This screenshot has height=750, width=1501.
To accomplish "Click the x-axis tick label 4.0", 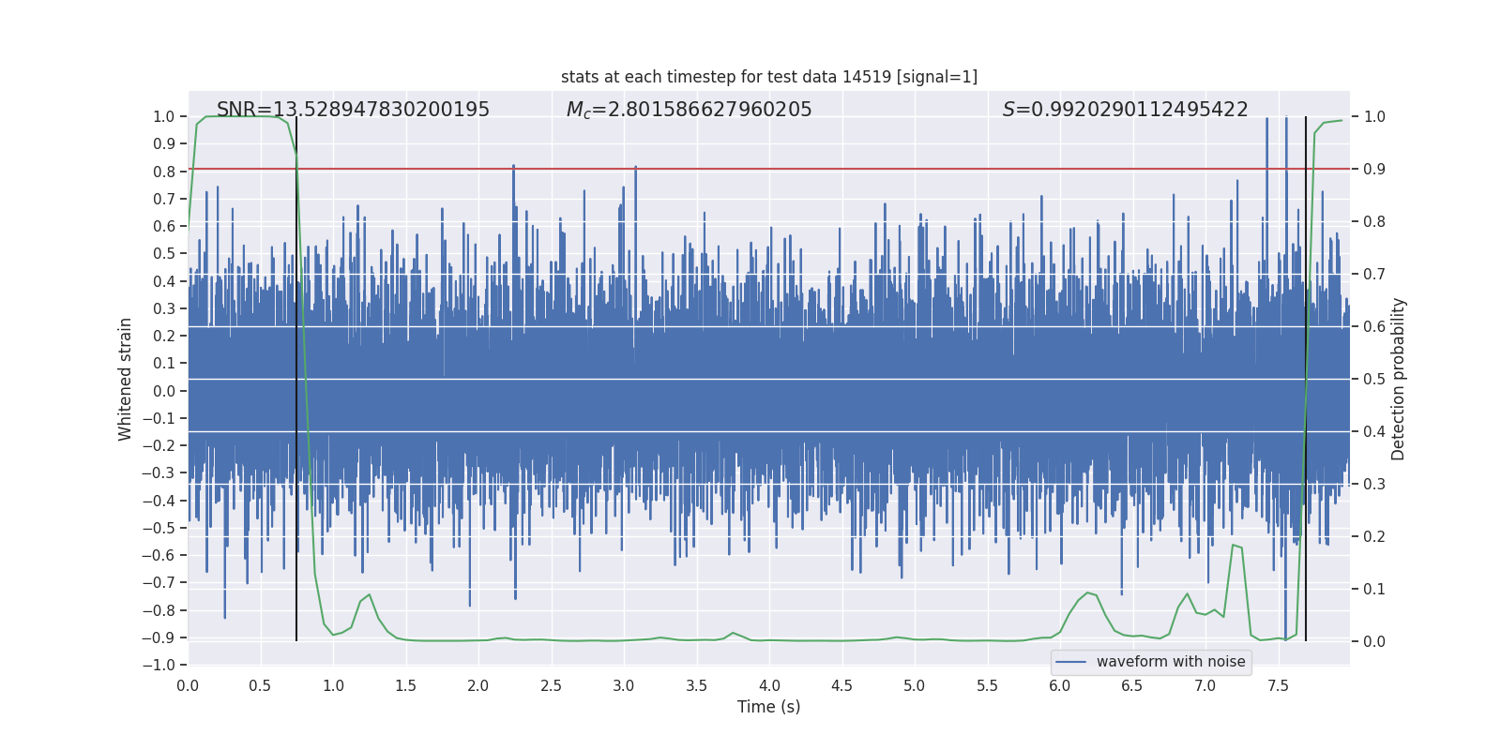I will (769, 685).
